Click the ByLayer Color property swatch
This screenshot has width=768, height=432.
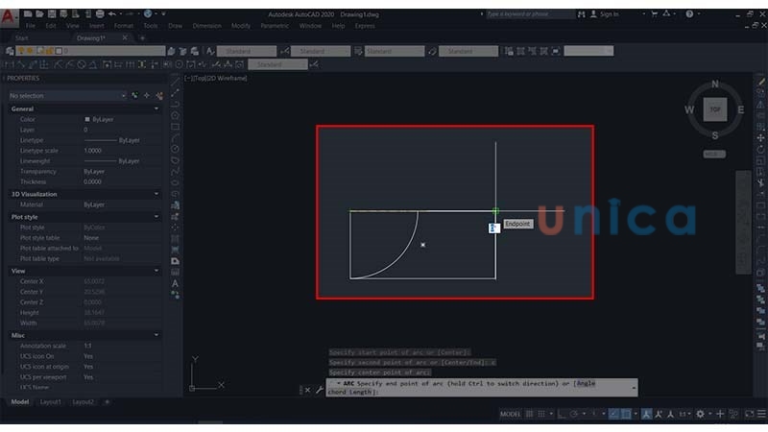click(x=87, y=119)
